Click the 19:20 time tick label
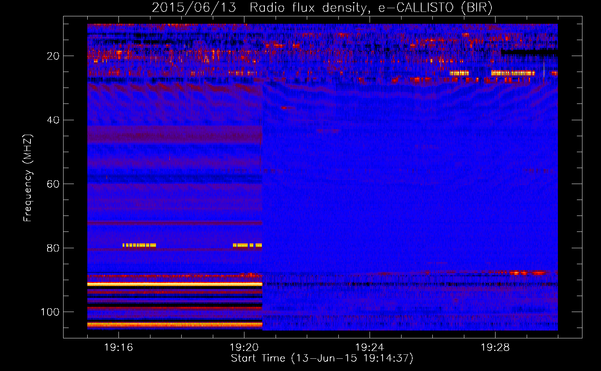The height and width of the screenshot is (371, 601). click(x=244, y=348)
